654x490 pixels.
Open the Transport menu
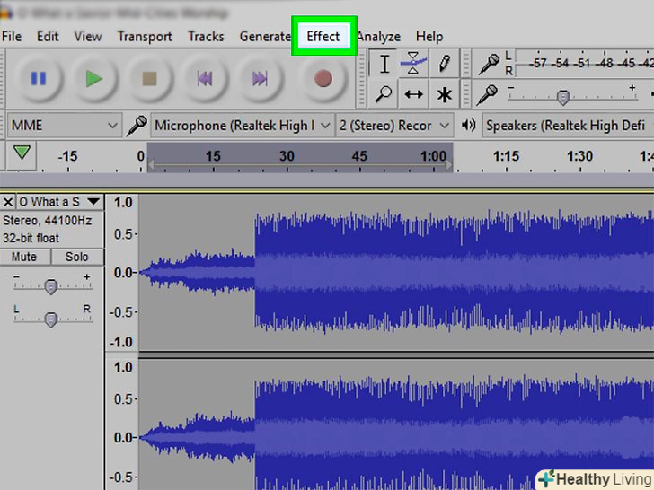click(x=145, y=37)
